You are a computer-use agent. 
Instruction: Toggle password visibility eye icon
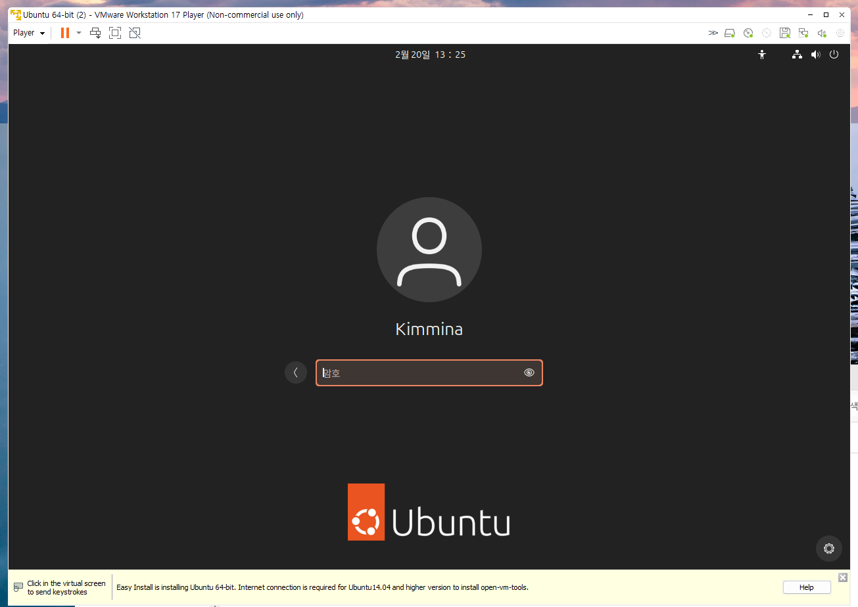(529, 372)
